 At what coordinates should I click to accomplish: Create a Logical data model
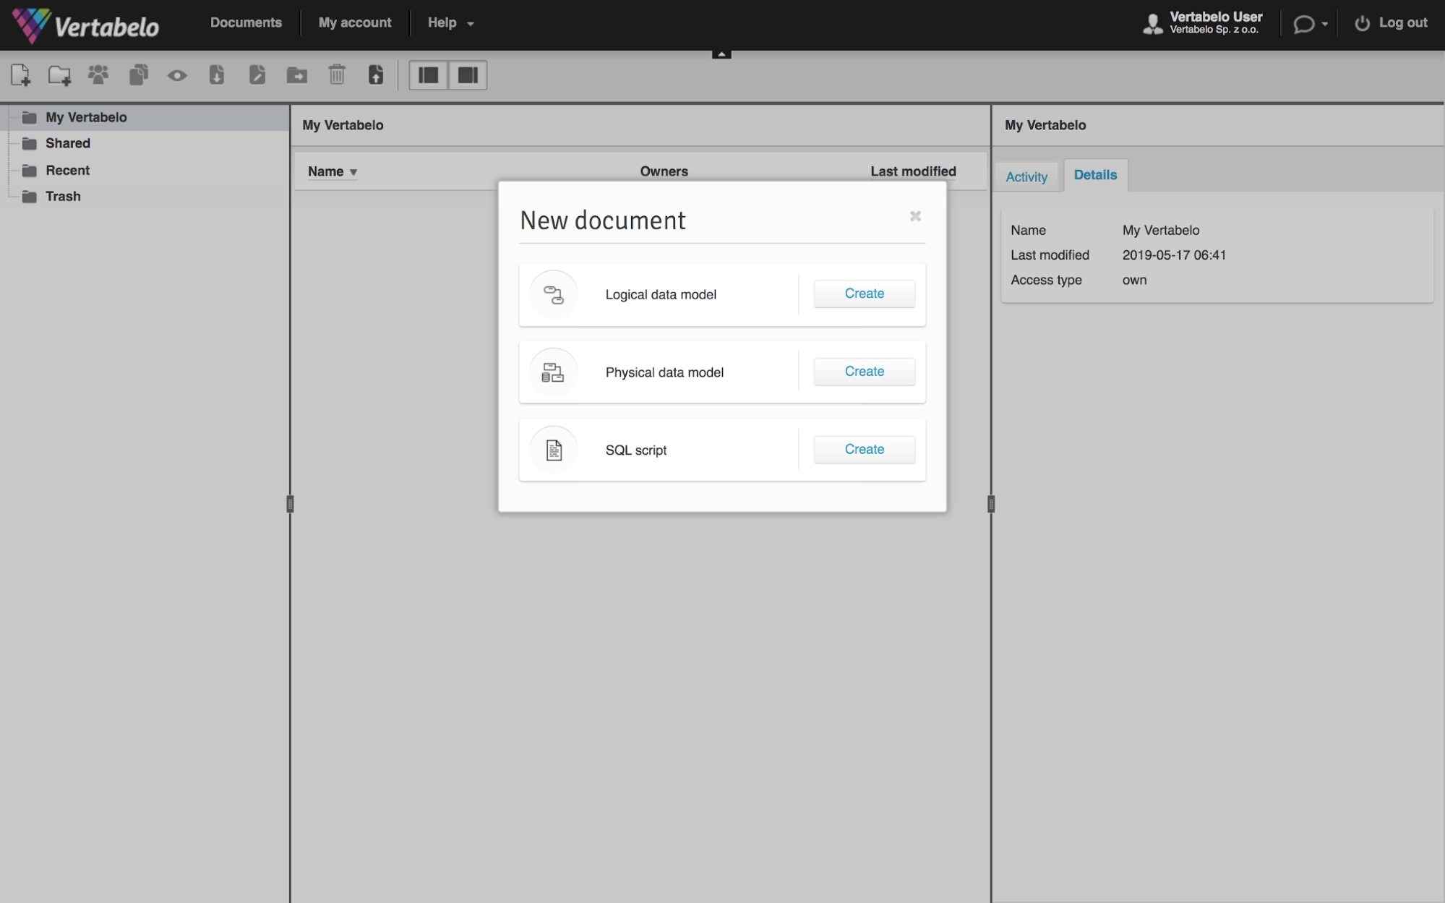pyautogui.click(x=864, y=294)
